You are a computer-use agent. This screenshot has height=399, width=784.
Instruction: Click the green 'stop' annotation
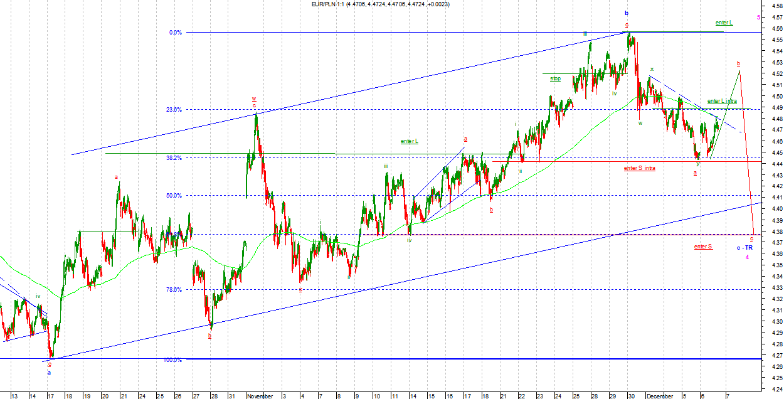click(555, 78)
